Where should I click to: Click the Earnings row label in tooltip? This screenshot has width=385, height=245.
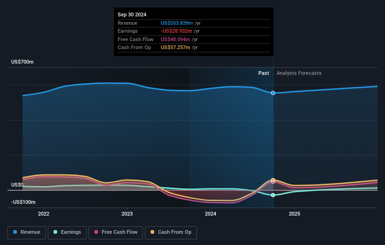point(128,31)
